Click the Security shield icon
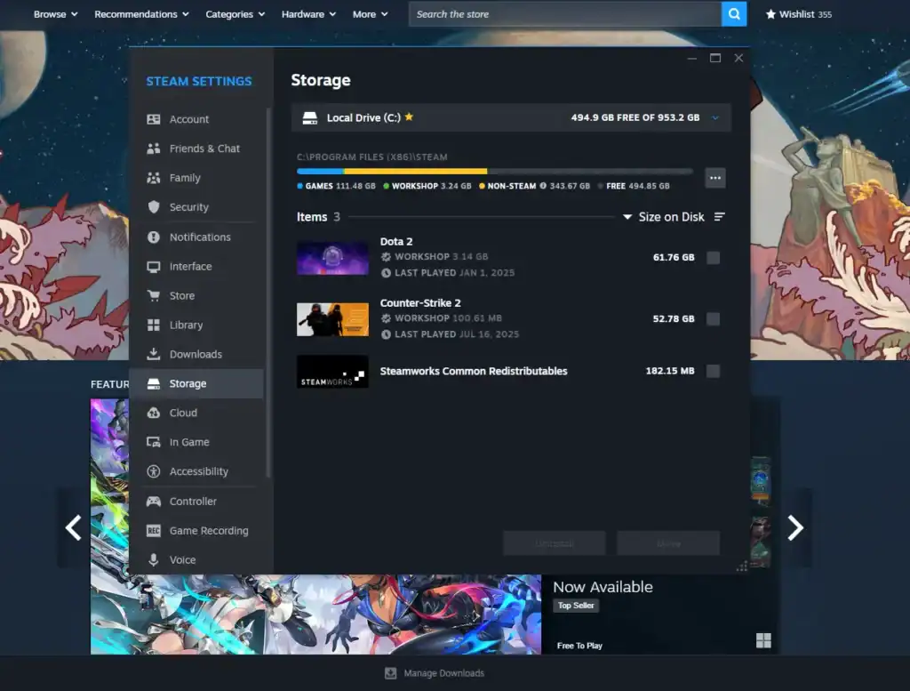Screen dimensions: 910x691 [x=154, y=206]
